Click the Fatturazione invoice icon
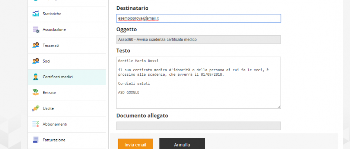This screenshot has width=350, height=149. (35, 140)
